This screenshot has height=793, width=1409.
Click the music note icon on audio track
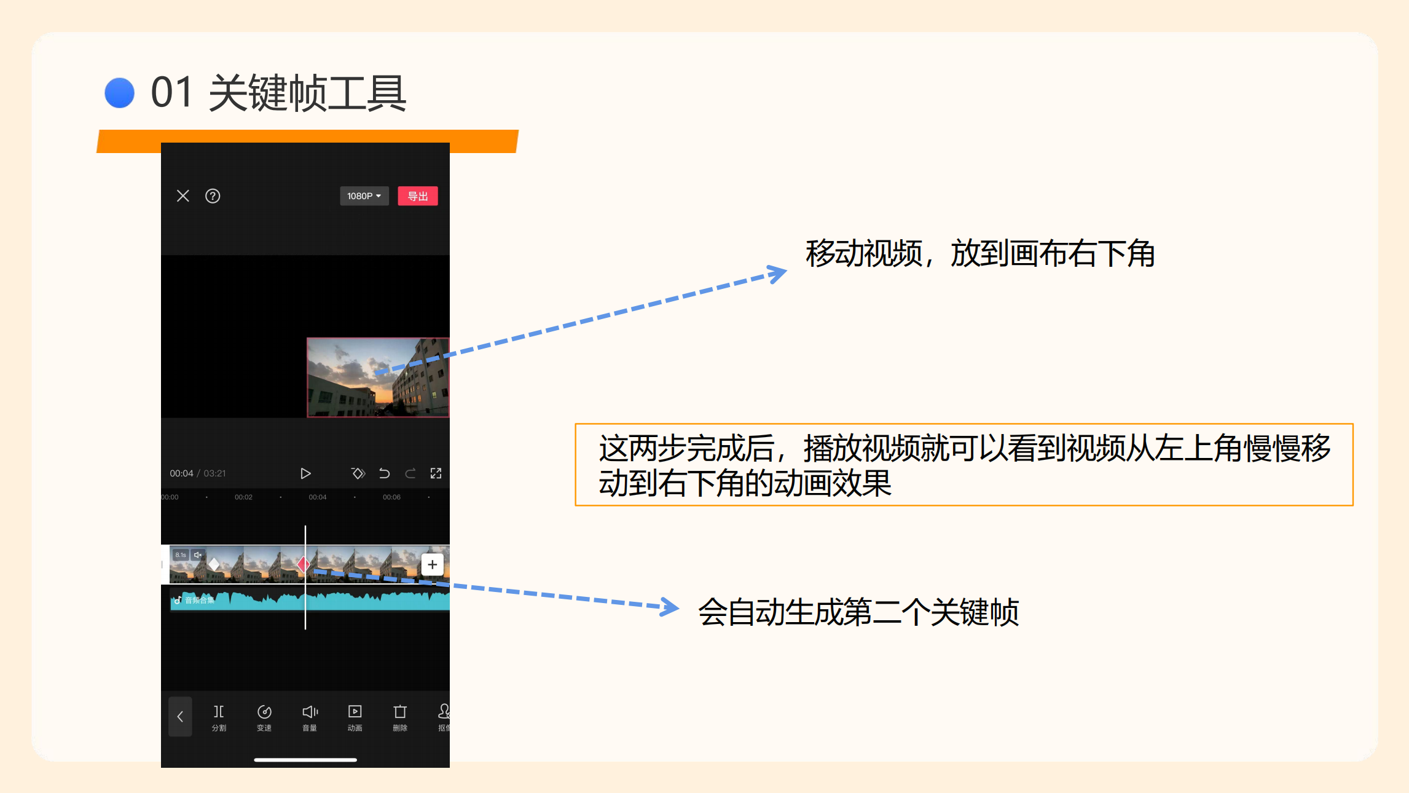(x=178, y=600)
